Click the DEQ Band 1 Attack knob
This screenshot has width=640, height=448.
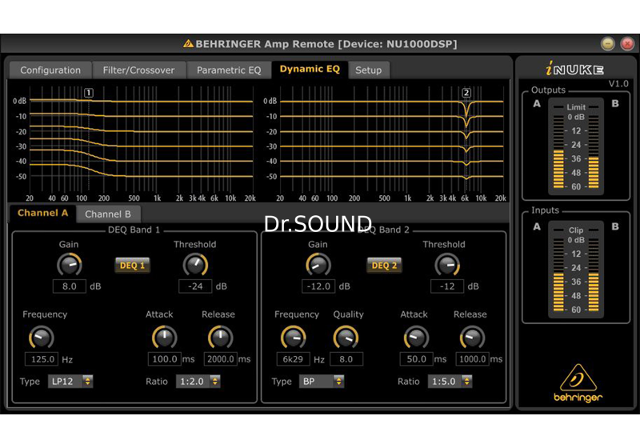point(165,338)
